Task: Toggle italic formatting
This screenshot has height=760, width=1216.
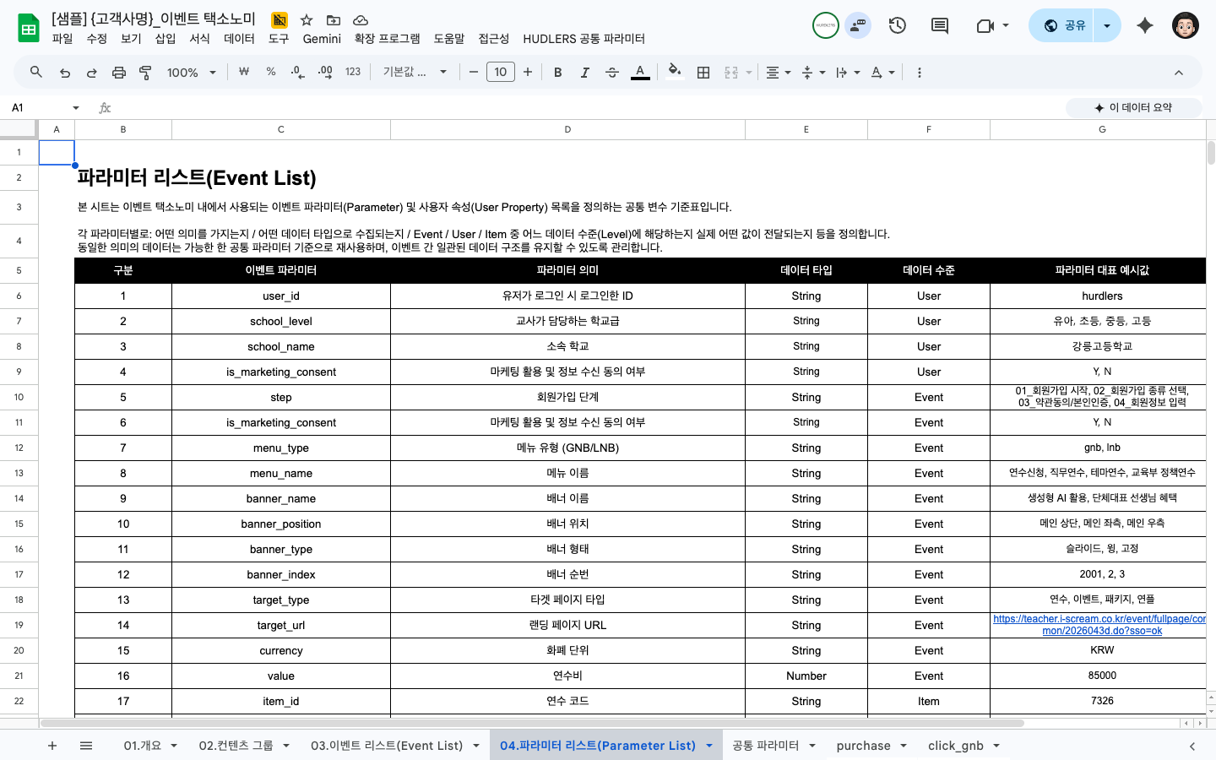Action: click(585, 73)
